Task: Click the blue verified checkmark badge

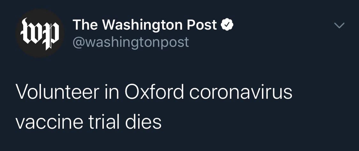Action: click(x=228, y=25)
